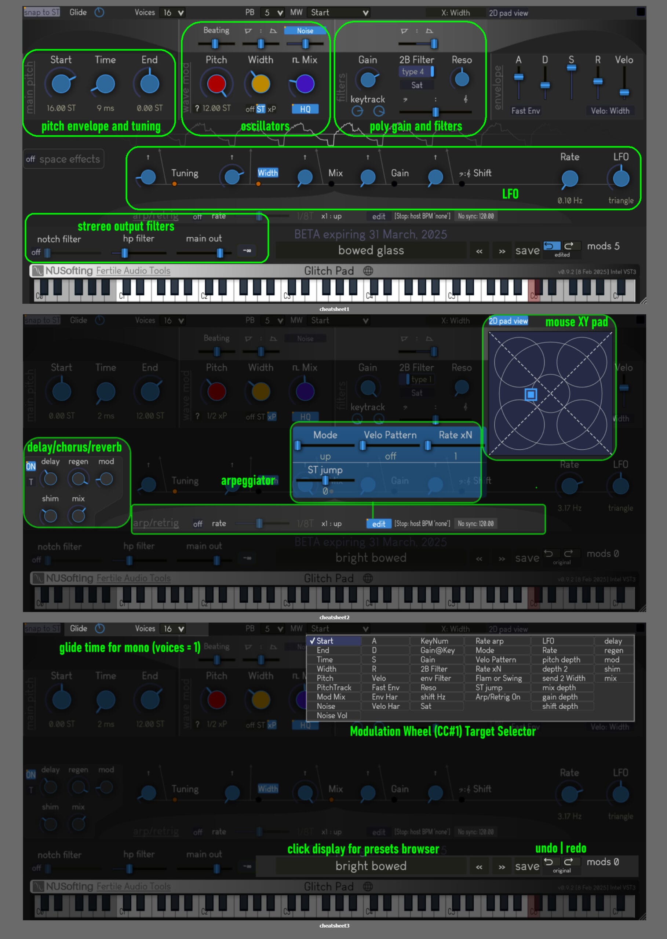
Task: Click the Glide clock timer icon
Action: [x=99, y=12]
